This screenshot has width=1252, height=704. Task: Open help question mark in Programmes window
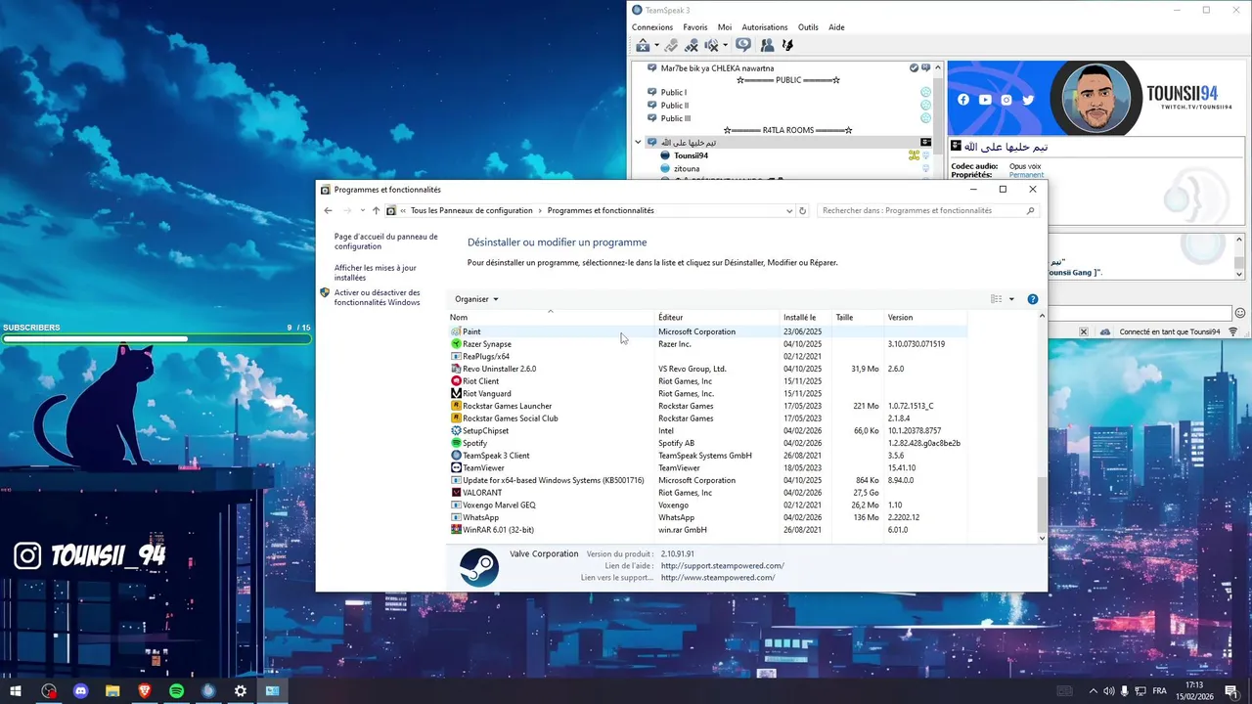point(1032,299)
